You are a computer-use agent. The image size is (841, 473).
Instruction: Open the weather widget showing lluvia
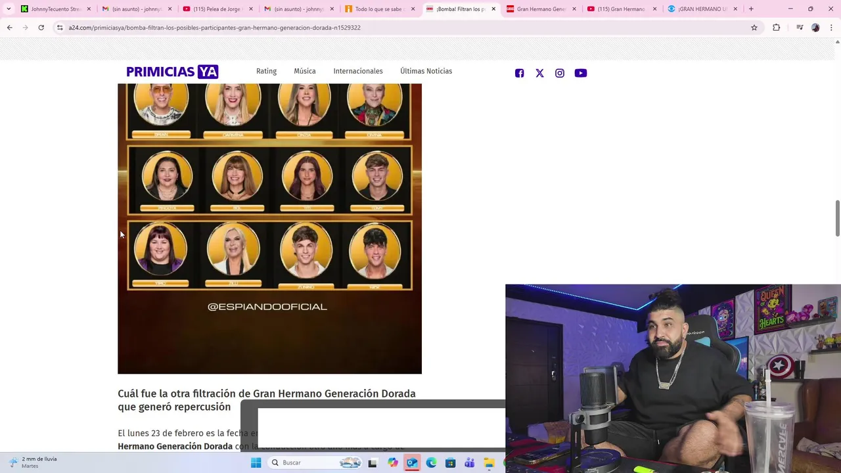[x=33, y=462]
